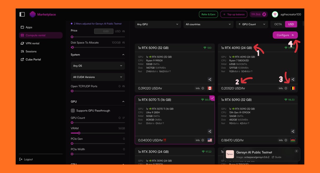Open Info on RTX 4090 card

(x=283, y=88)
